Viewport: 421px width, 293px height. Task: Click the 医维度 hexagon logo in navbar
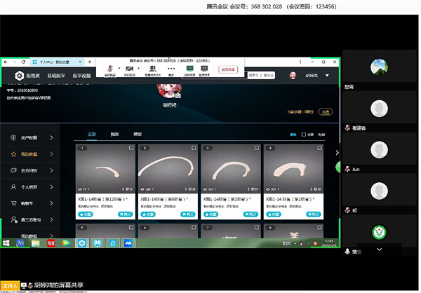20,76
